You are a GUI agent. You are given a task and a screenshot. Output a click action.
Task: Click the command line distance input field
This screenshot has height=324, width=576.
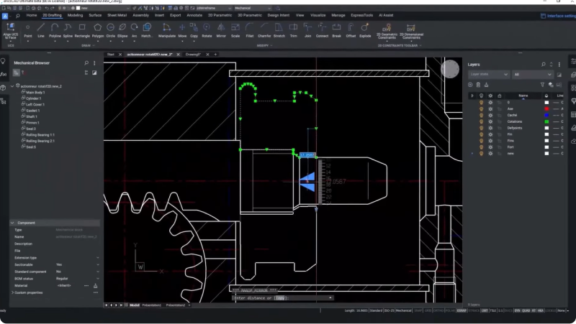pyautogui.click(x=283, y=298)
